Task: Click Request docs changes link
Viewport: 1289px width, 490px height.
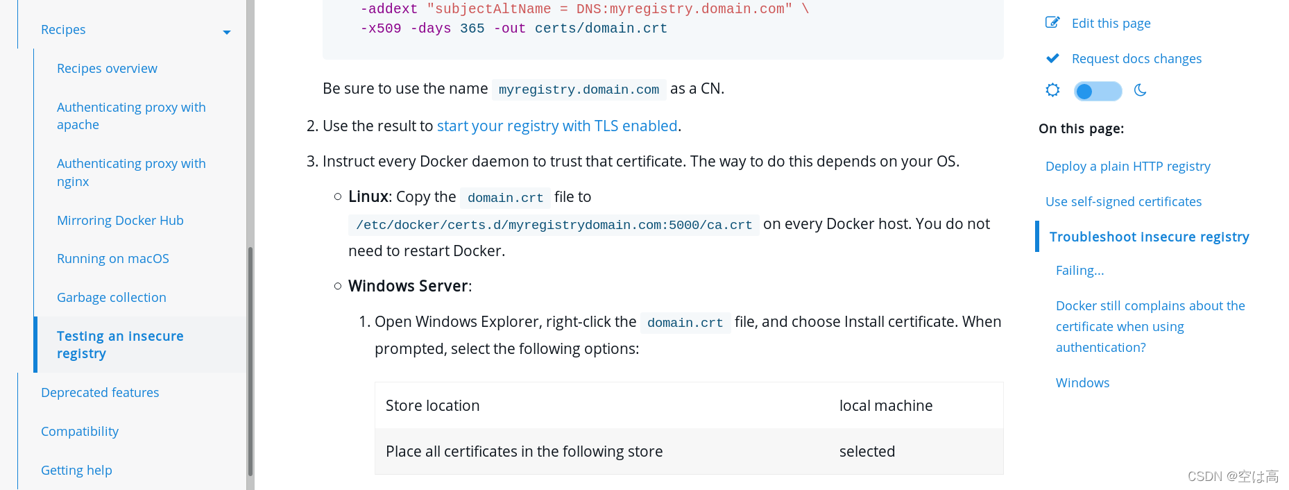Action: click(1136, 59)
